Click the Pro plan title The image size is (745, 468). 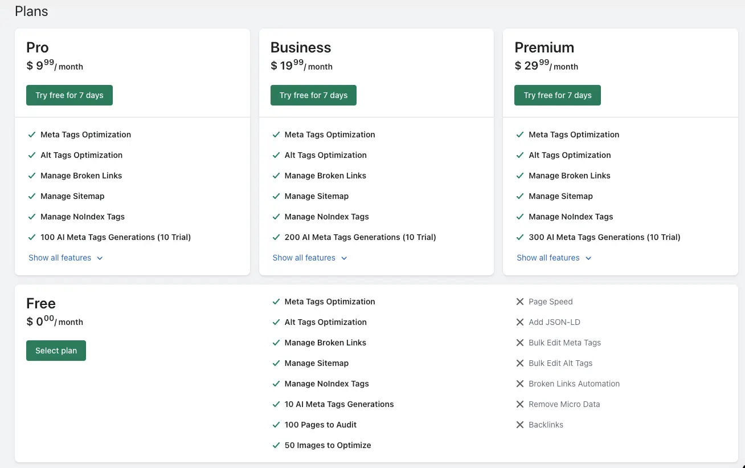(38, 47)
